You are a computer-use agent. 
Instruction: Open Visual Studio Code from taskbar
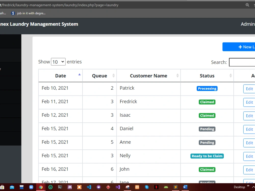pos(89,187)
